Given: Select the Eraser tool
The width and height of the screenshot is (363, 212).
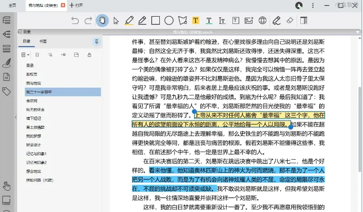Looking at the screenshot, I should click(x=290, y=20).
